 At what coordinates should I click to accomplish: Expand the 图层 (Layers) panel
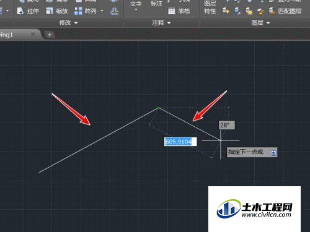click(x=260, y=23)
